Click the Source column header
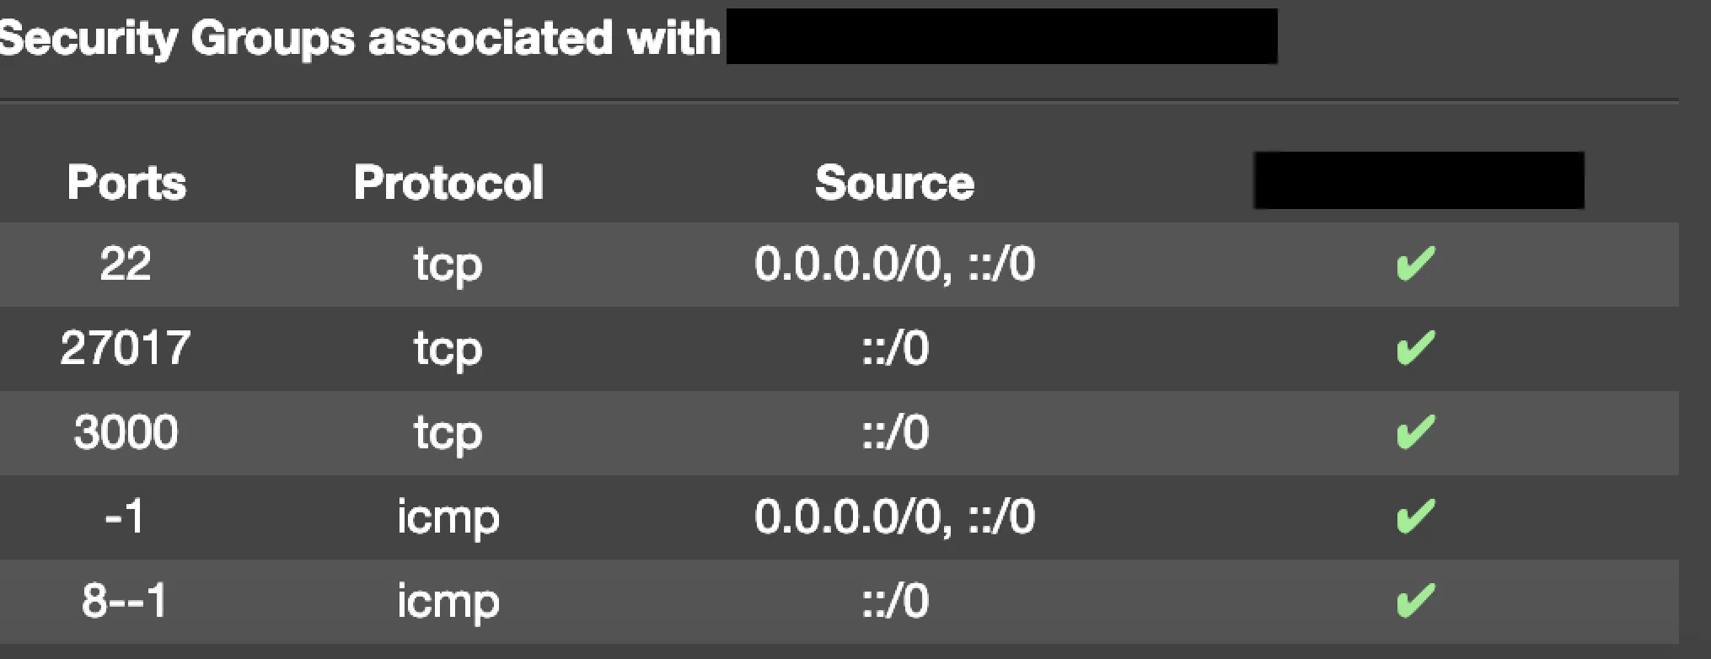The image size is (1711, 659). pyautogui.click(x=894, y=182)
